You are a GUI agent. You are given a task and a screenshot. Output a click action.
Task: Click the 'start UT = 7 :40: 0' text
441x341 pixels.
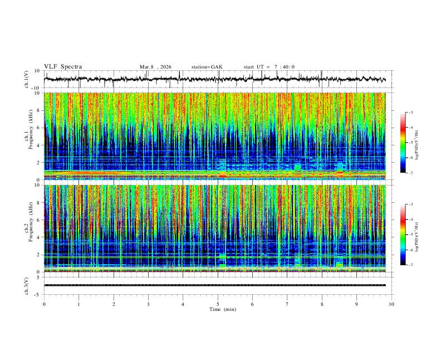[x=269, y=67]
